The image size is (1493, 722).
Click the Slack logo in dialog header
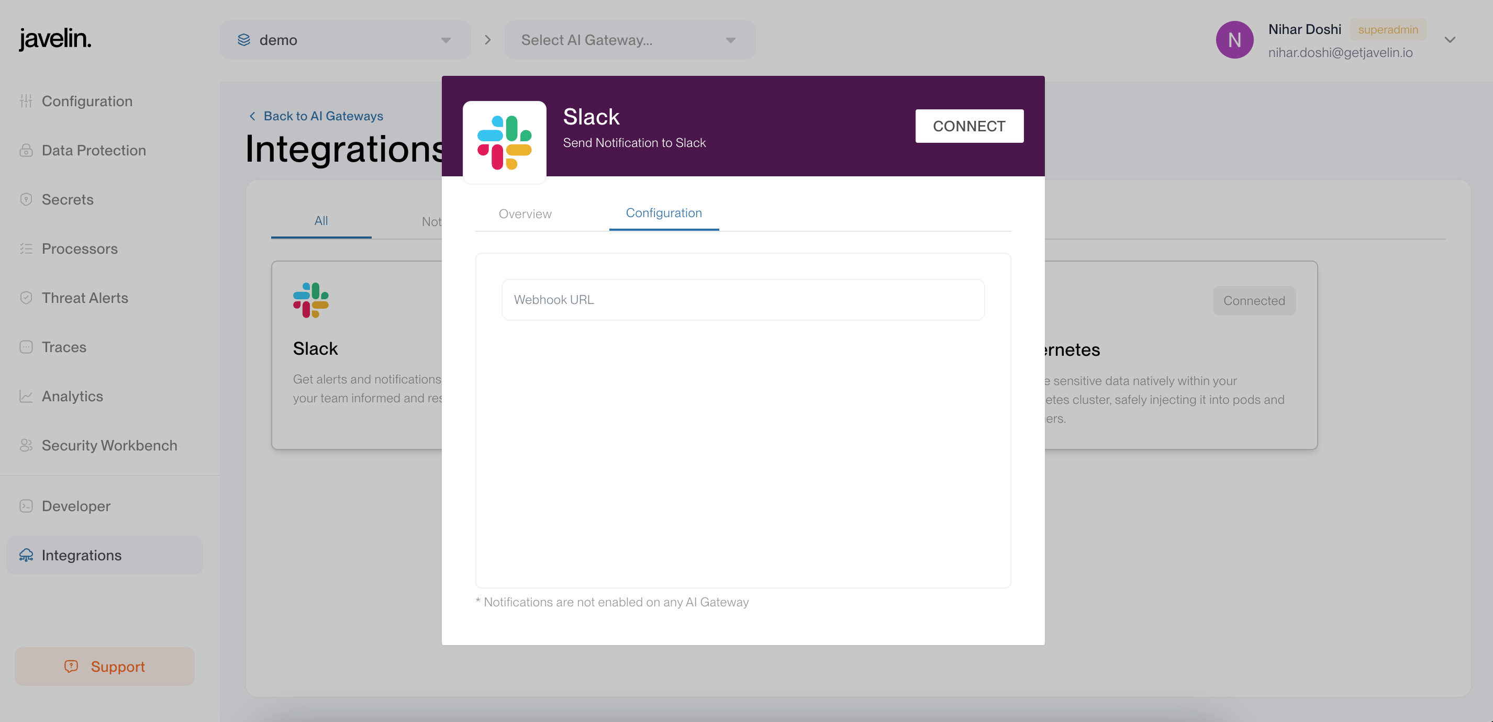504,142
